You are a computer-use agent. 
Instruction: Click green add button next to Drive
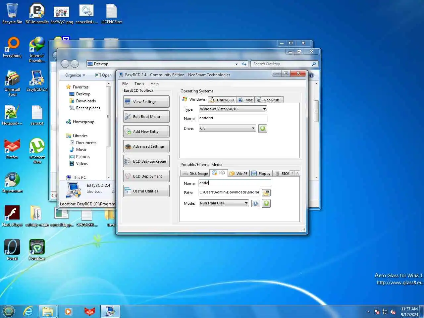[x=263, y=129]
